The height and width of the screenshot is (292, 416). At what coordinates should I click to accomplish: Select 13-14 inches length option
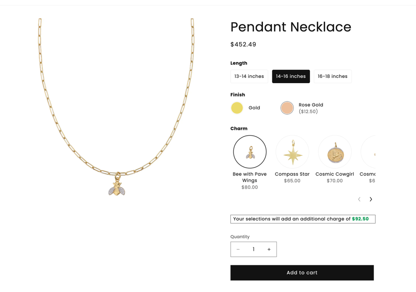click(x=249, y=76)
